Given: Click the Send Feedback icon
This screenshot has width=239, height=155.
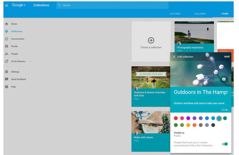Looking at the screenshot, I should click(x=6, y=79).
